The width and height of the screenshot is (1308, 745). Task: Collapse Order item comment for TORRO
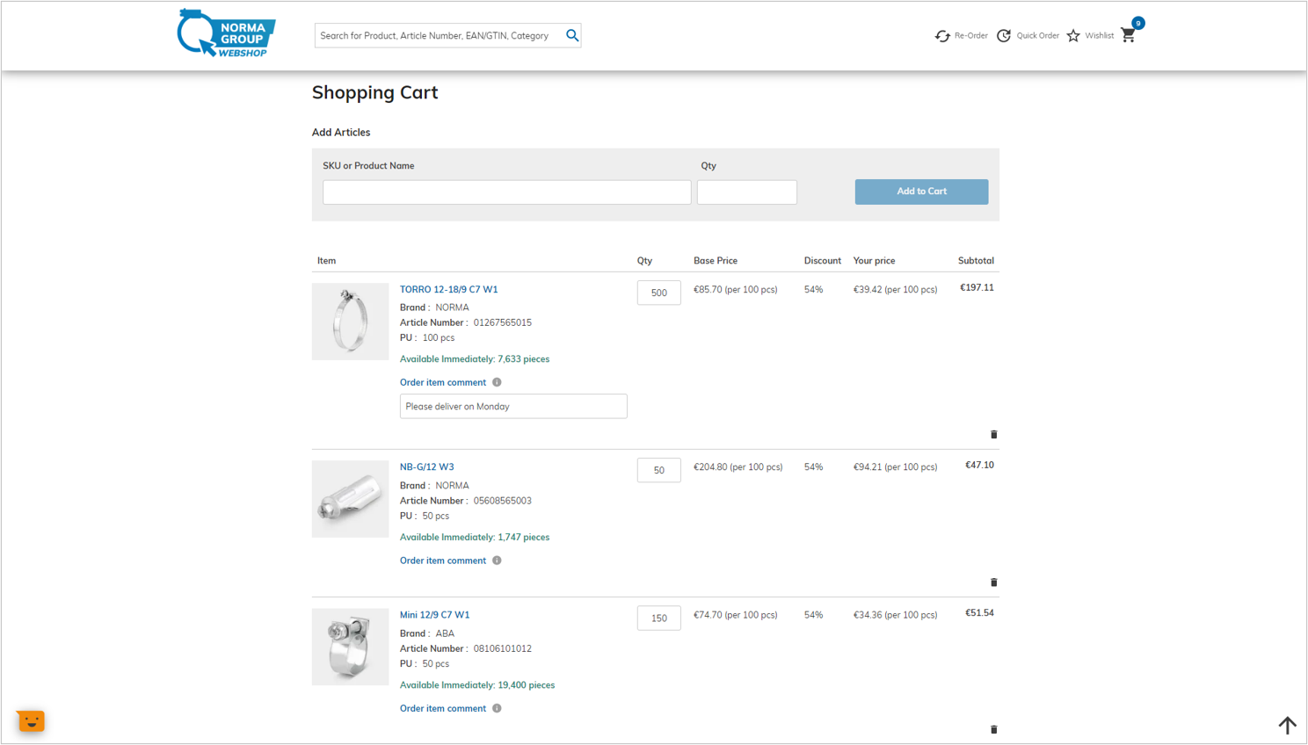click(442, 382)
